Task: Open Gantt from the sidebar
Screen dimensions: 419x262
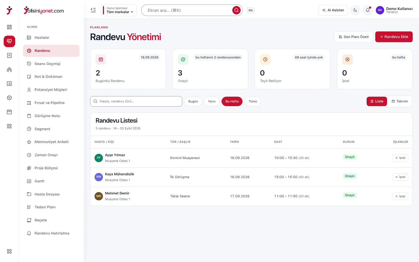Action: coord(51,181)
